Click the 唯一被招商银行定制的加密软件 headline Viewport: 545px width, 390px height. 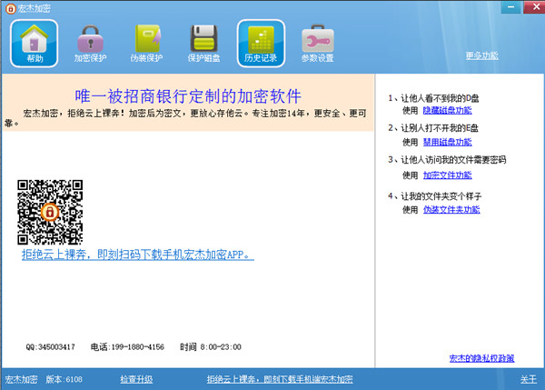point(188,96)
